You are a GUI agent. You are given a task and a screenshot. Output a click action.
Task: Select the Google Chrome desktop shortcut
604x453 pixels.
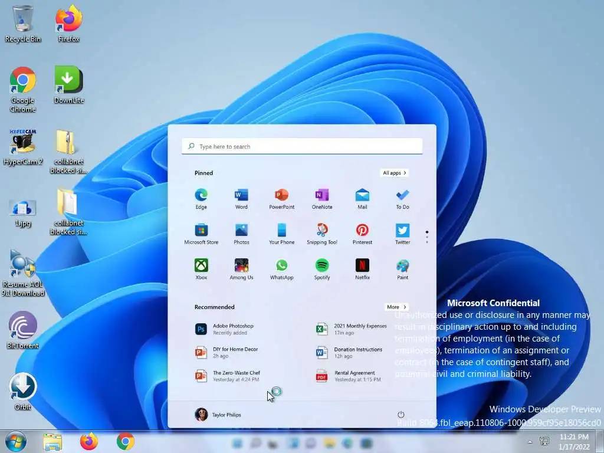point(23,90)
